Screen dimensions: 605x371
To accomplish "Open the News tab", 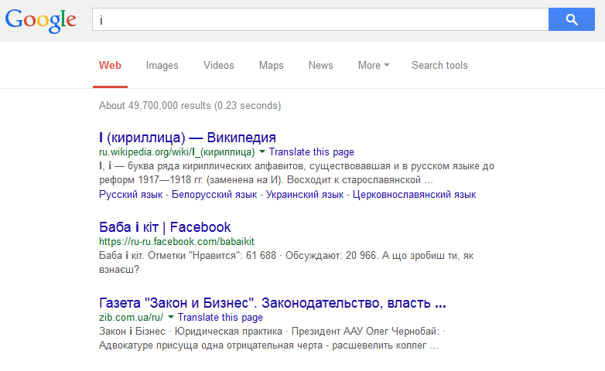I will tap(320, 66).
